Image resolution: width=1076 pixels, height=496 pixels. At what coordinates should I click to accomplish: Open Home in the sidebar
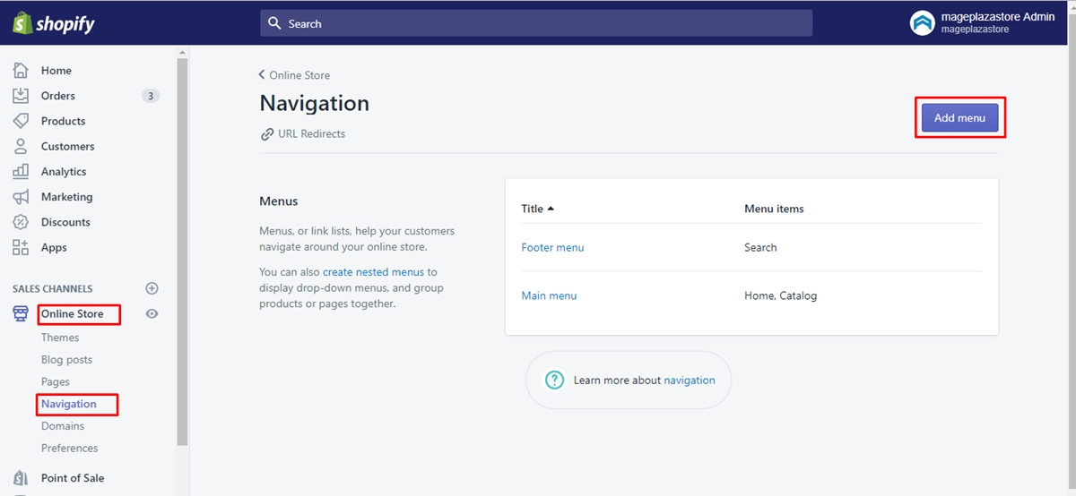pyautogui.click(x=56, y=71)
